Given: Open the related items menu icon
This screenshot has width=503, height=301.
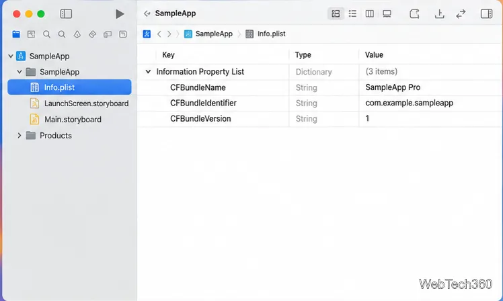Looking at the screenshot, I should [x=147, y=34].
